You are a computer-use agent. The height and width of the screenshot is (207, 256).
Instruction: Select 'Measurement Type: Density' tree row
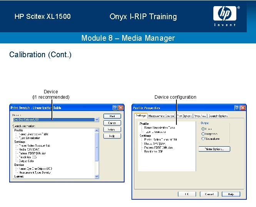coord(35,172)
